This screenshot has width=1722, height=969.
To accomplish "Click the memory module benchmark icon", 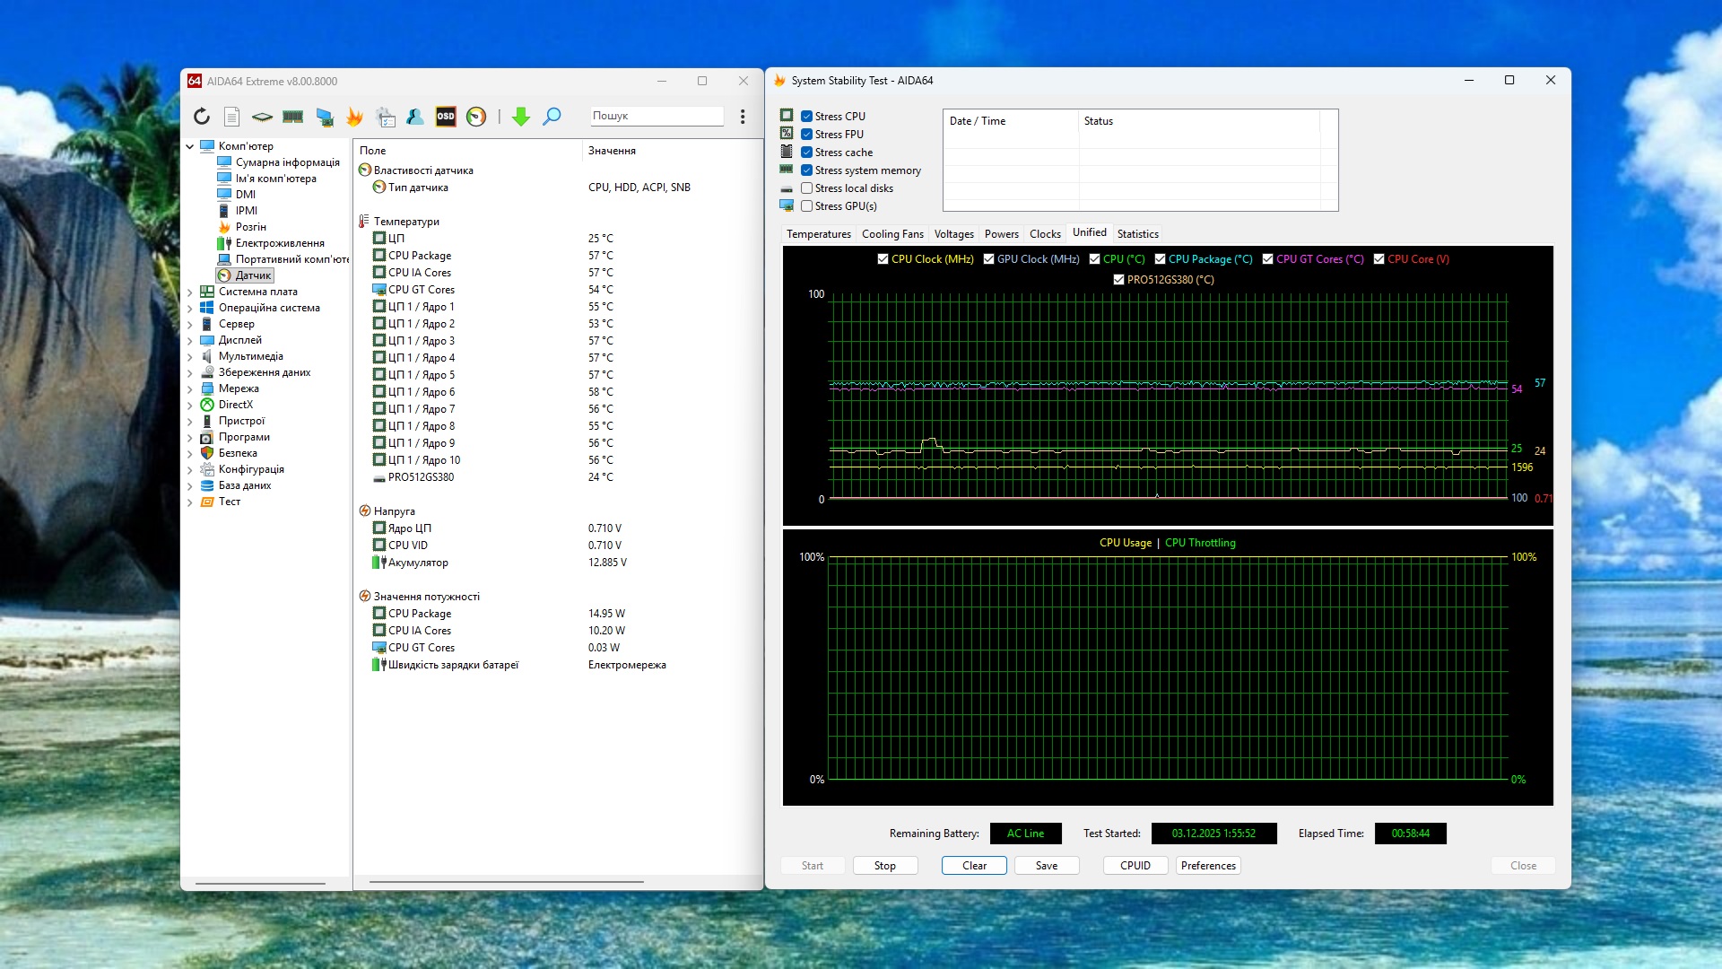I will click(x=292, y=117).
